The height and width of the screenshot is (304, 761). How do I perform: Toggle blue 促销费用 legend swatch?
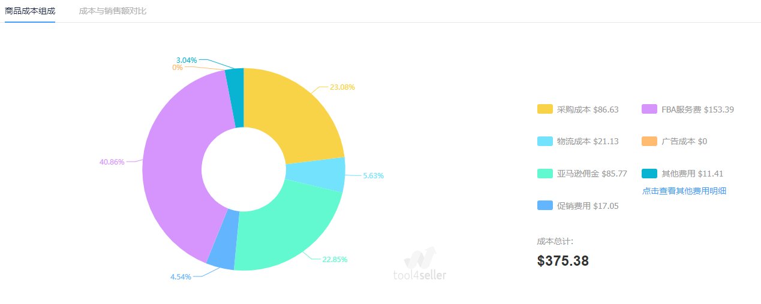545,206
